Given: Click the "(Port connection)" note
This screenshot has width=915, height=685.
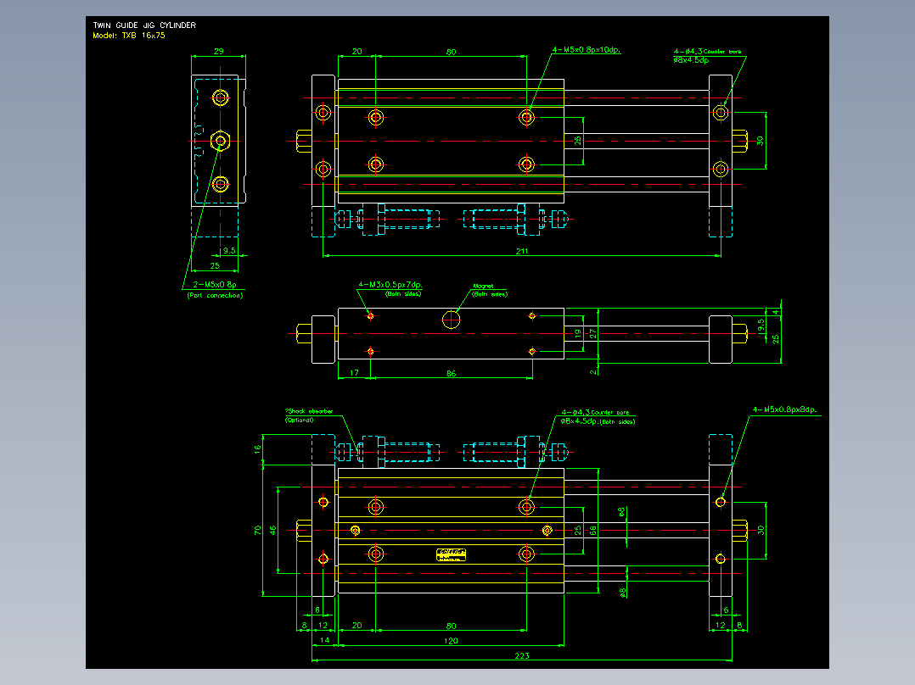Looking at the screenshot, I should 215,296.
